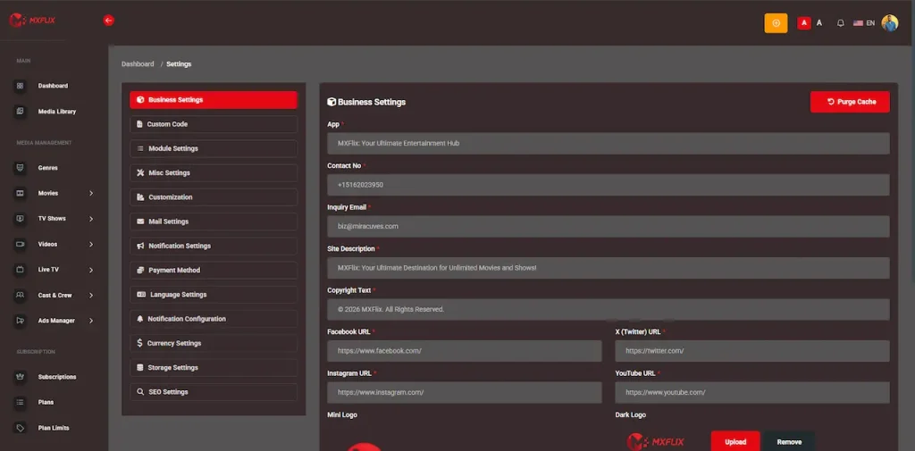Viewport: 915px width, 451px height.
Task: Select the Business Settings tab
Action: pyautogui.click(x=214, y=100)
